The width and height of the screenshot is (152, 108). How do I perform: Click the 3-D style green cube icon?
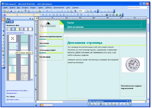120,15
